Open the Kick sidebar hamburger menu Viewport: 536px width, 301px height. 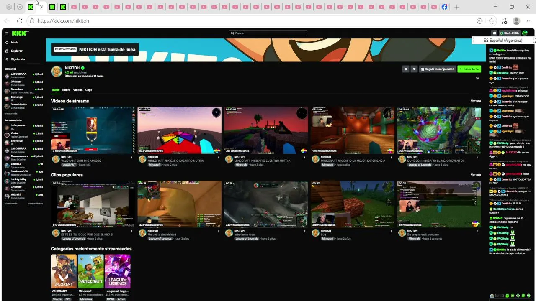7,33
